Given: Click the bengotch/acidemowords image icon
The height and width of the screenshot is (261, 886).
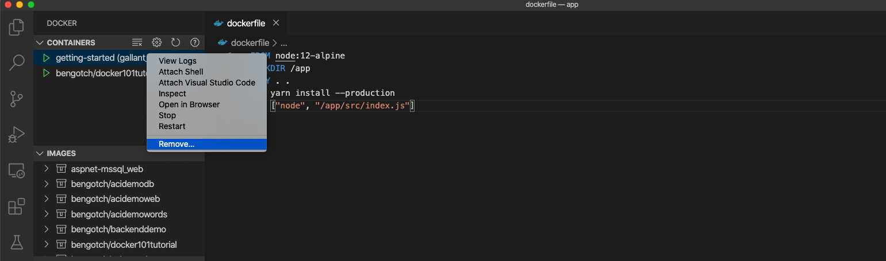Looking at the screenshot, I should pos(61,214).
